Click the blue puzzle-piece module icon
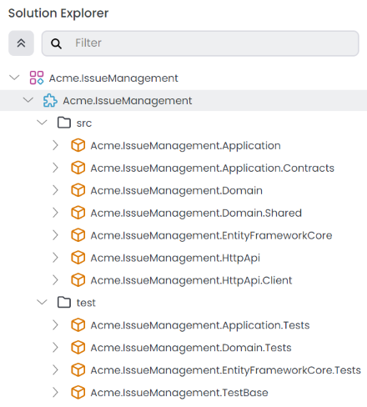This screenshot has width=367, height=407. click(x=50, y=100)
